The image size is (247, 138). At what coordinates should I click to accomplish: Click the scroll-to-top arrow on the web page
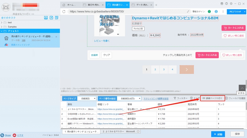point(242,88)
